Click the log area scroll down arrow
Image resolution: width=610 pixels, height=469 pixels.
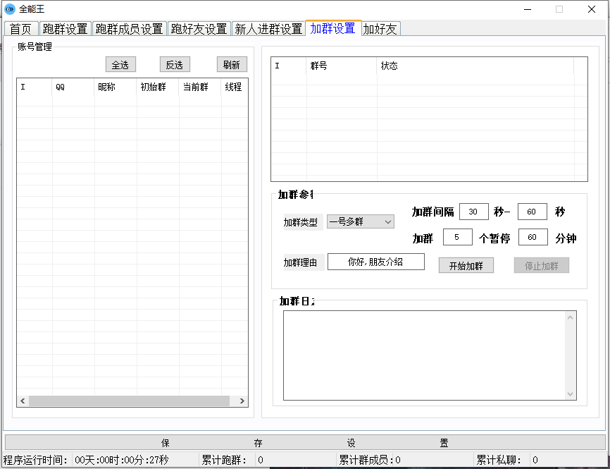click(571, 394)
